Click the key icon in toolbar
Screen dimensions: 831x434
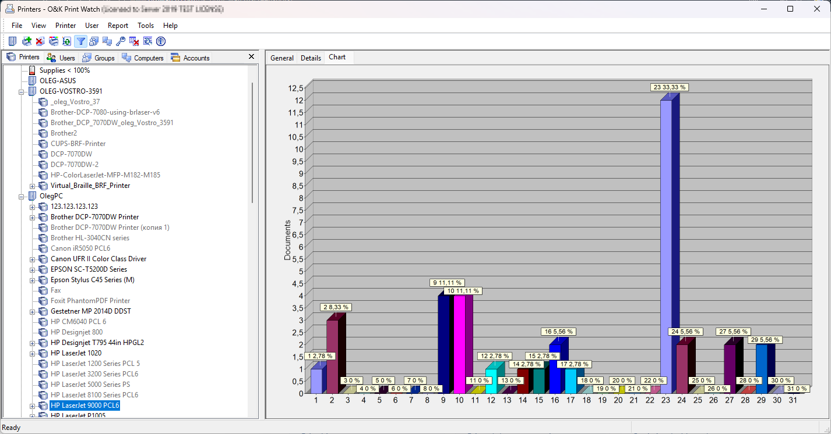(x=121, y=41)
